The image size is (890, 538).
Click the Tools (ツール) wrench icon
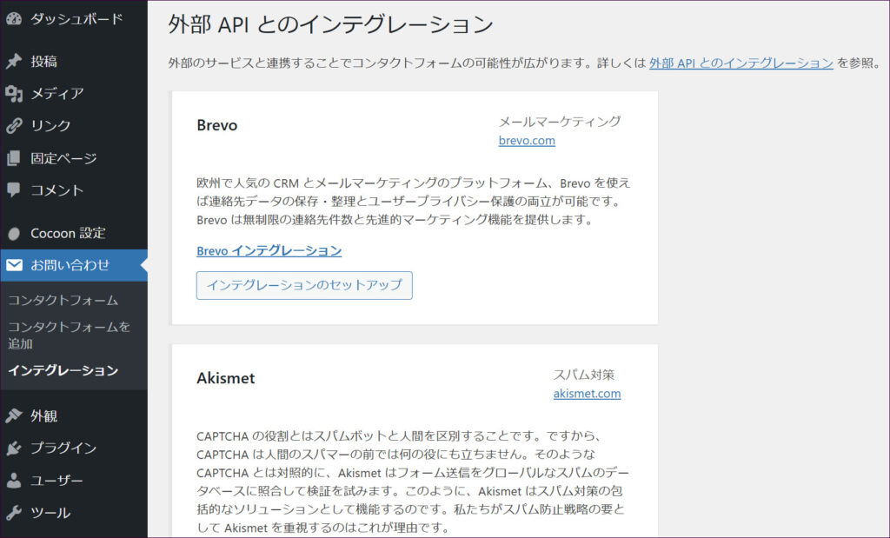coord(14,513)
